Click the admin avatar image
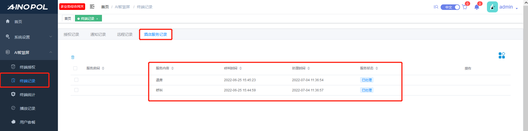Image resolution: width=528 pixels, height=131 pixels. pos(492,7)
